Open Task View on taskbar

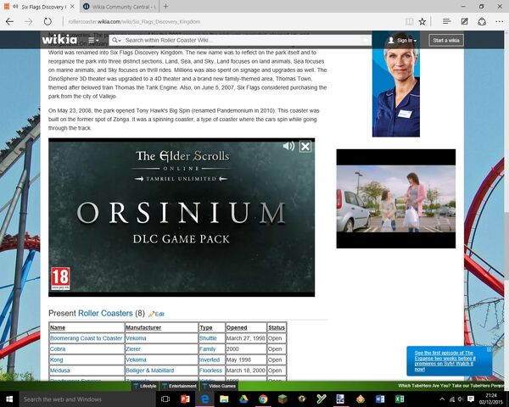(165, 399)
